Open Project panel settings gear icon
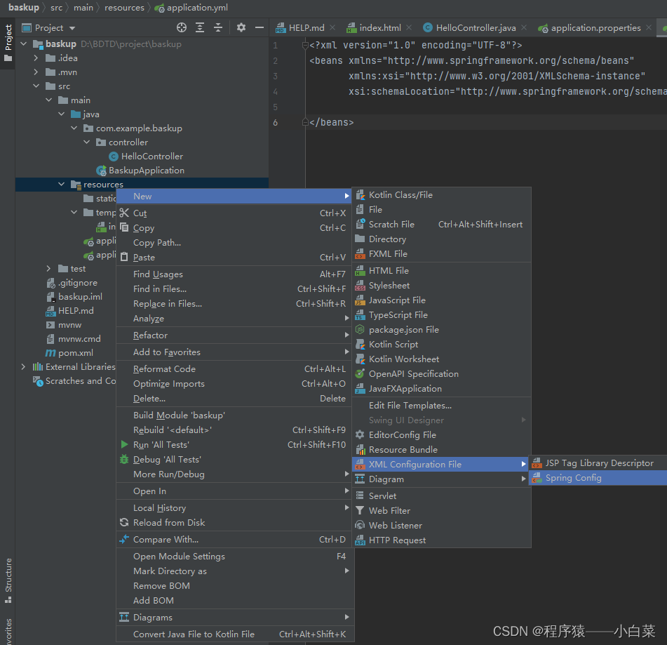Viewport: 667px width, 645px height. click(x=241, y=27)
